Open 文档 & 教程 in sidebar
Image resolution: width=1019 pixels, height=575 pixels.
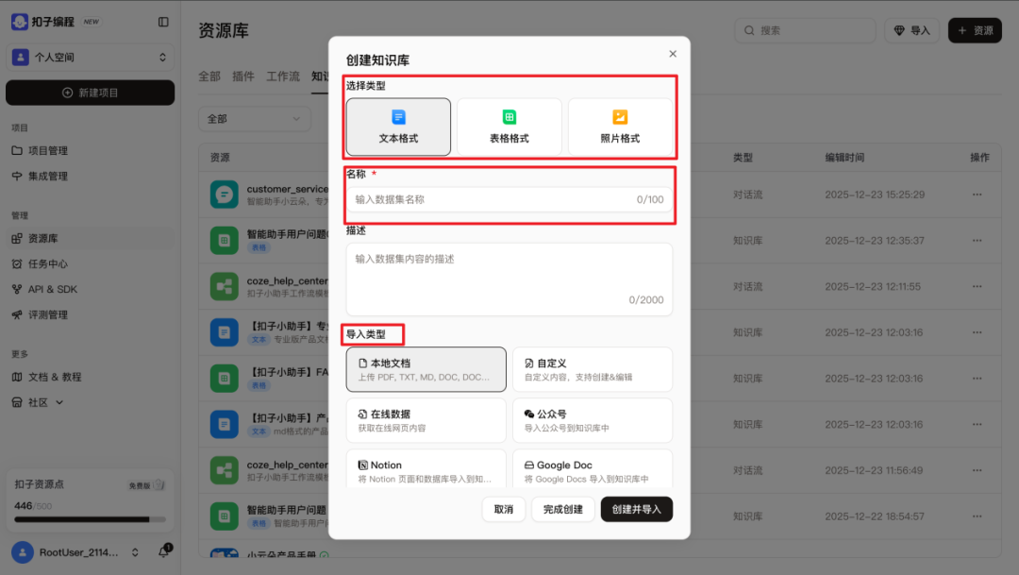click(x=90, y=378)
